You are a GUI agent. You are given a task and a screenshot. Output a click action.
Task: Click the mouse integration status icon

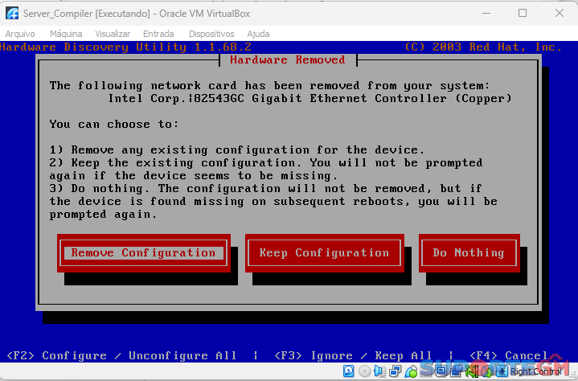(x=486, y=371)
